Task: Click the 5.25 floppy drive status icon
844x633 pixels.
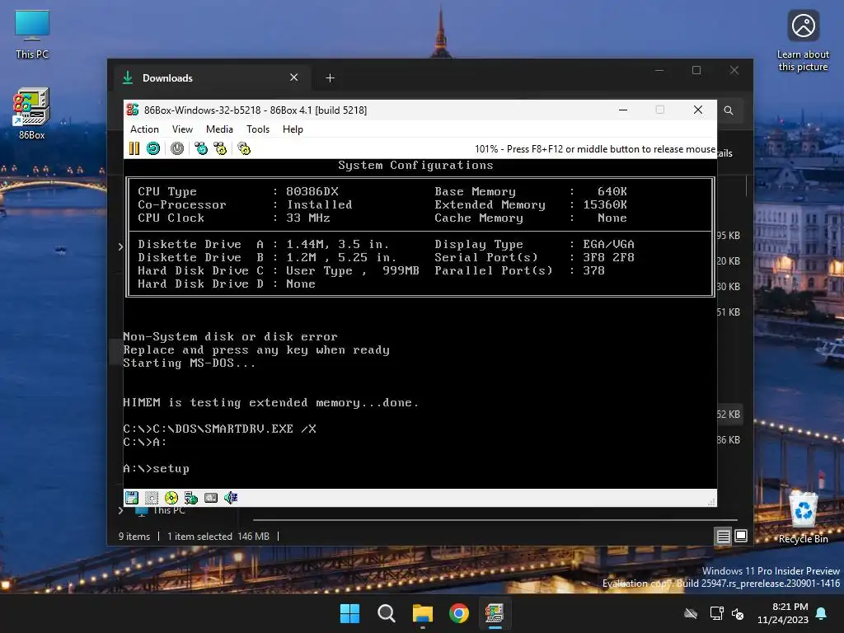Action: tap(152, 498)
